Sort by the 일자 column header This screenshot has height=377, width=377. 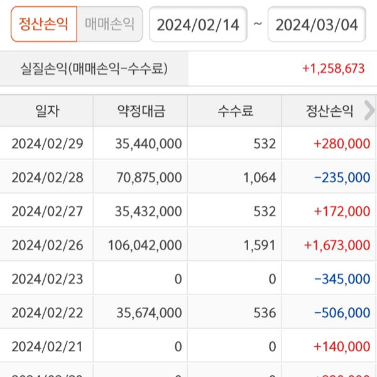47,111
